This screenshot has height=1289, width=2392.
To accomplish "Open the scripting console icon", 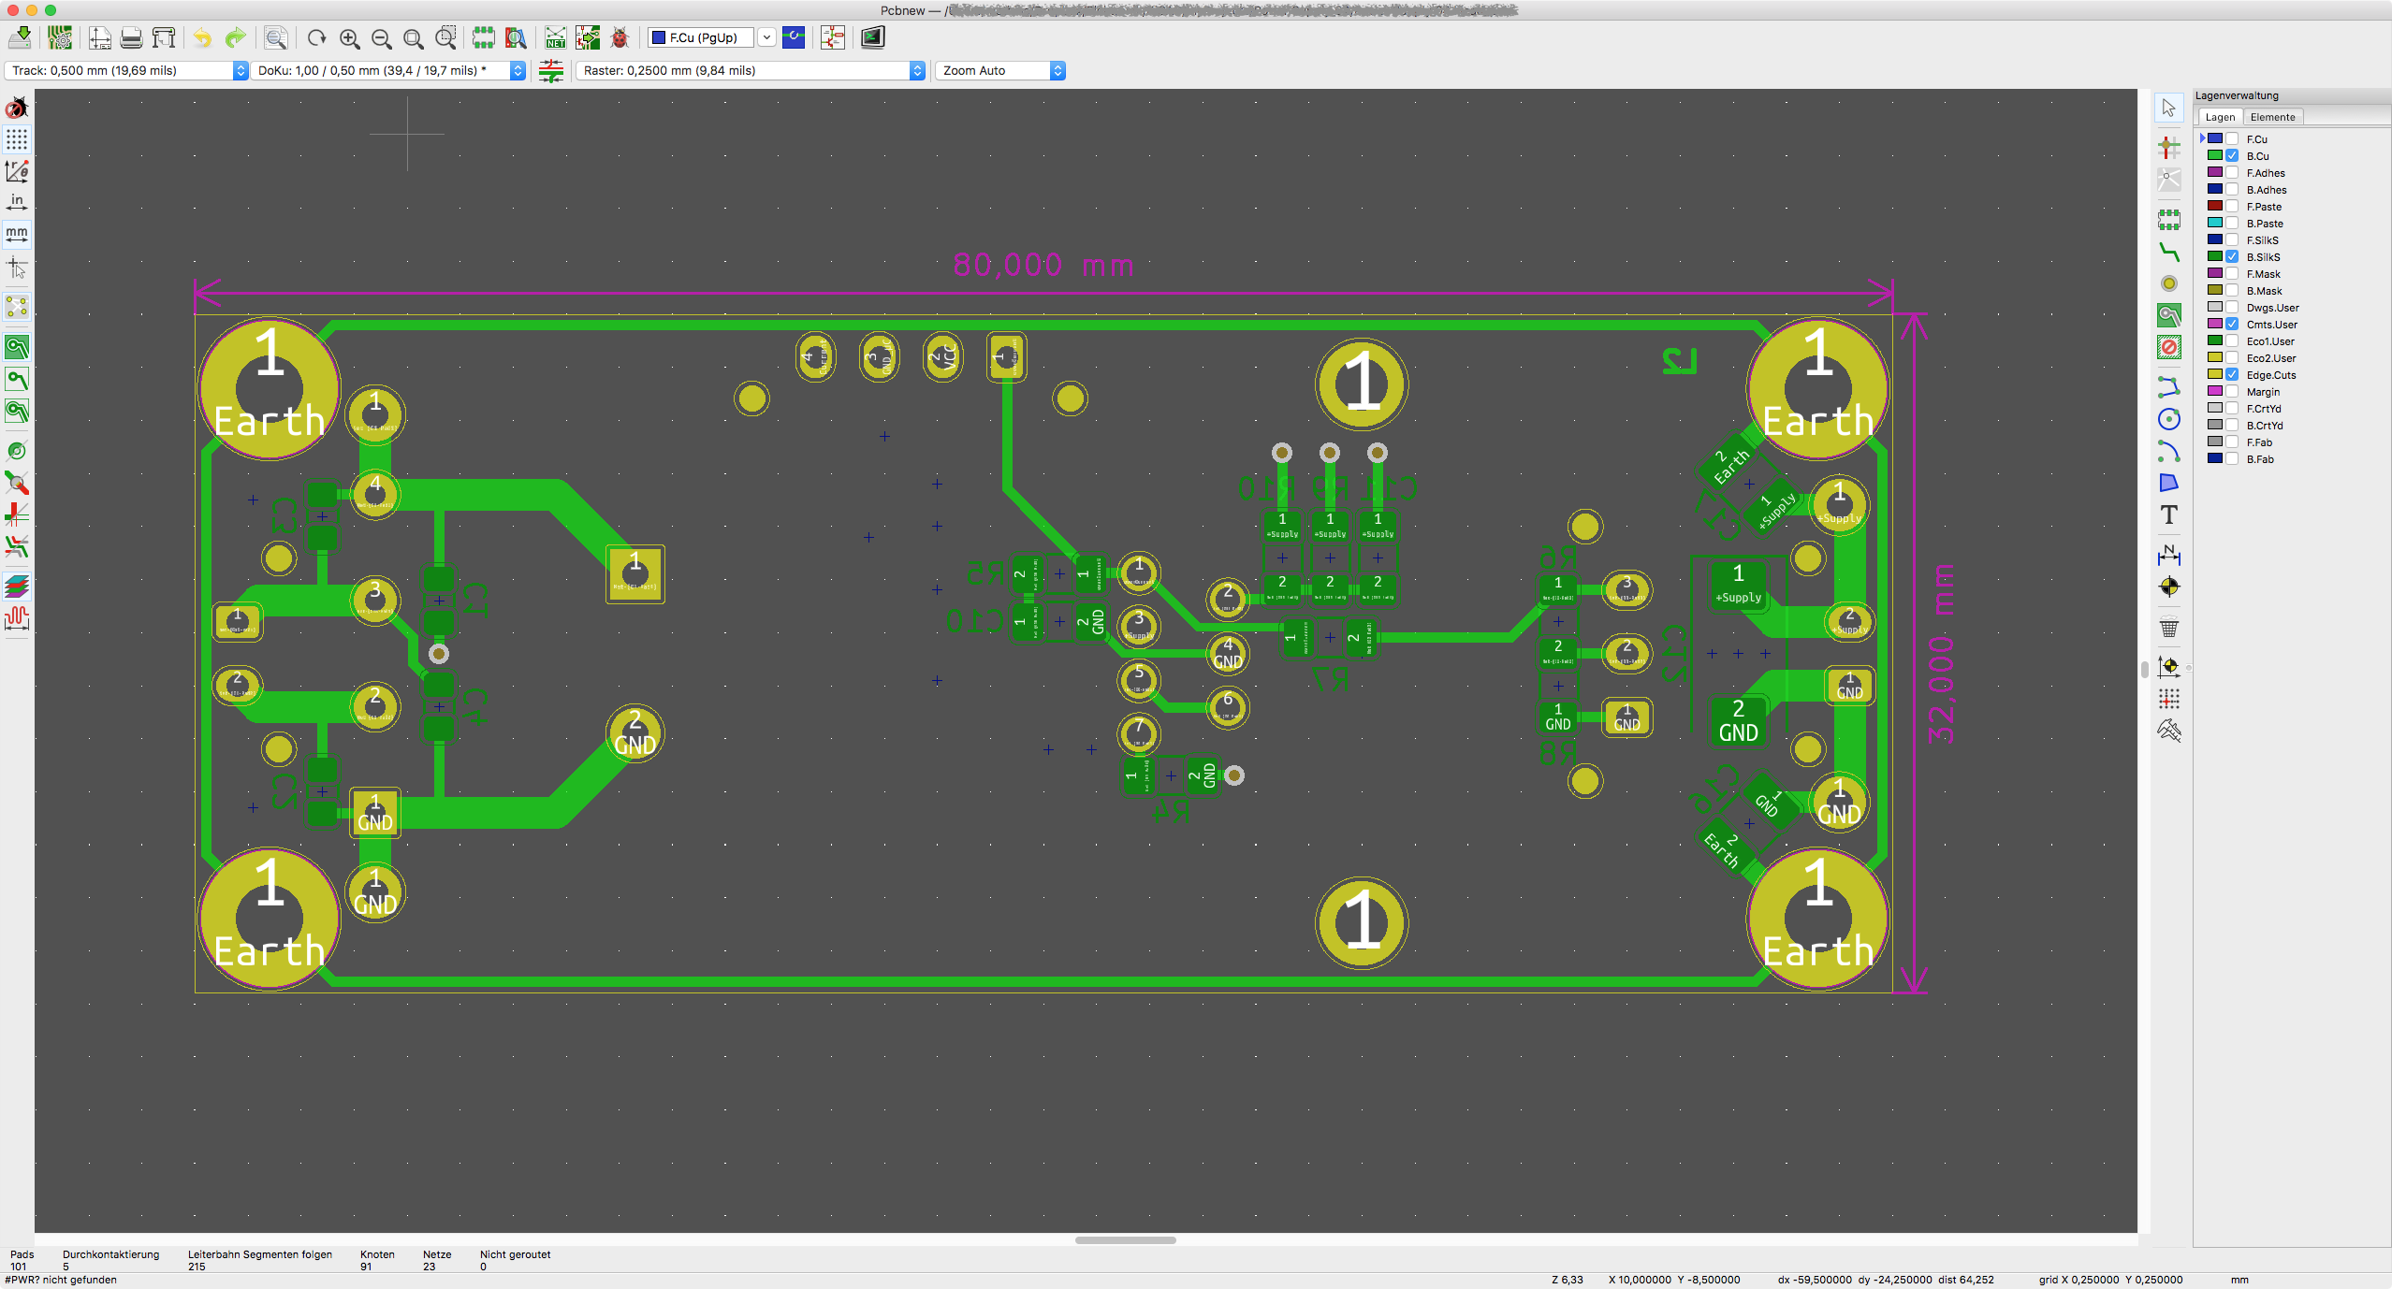I will 872,37.
